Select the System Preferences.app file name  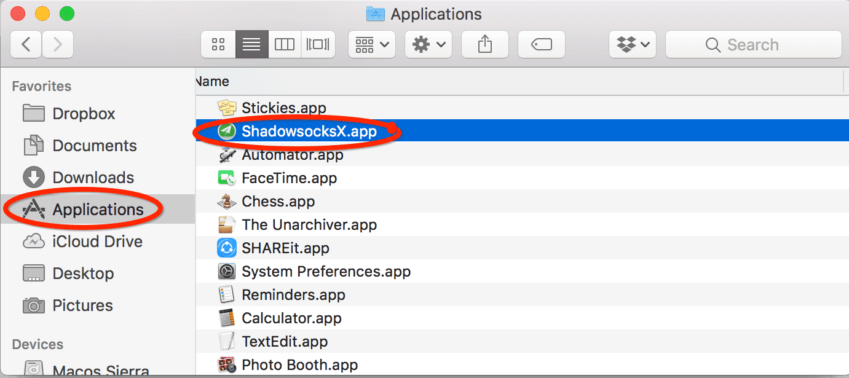point(326,272)
